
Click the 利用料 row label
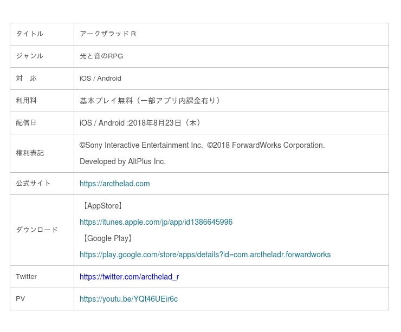tap(27, 100)
